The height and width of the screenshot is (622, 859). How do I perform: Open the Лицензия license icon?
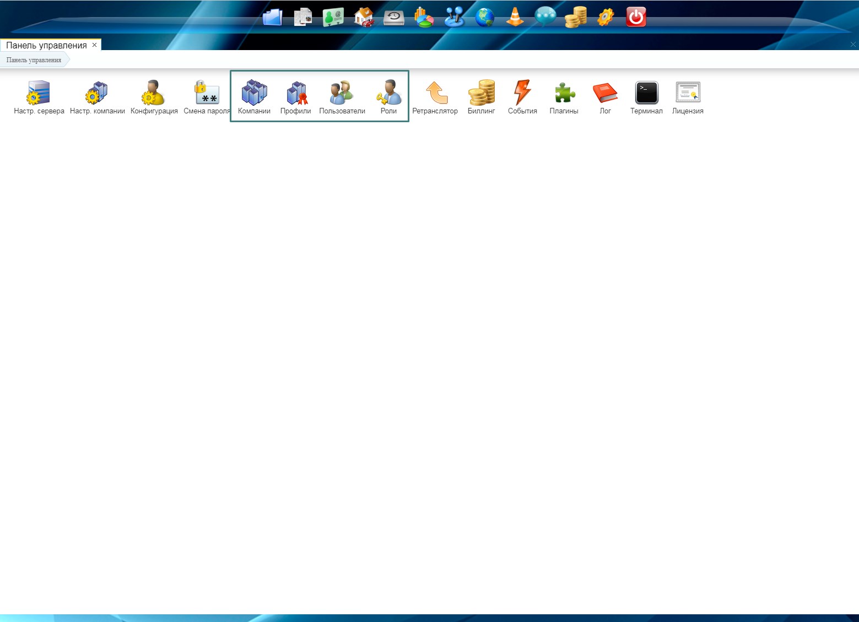click(x=688, y=93)
